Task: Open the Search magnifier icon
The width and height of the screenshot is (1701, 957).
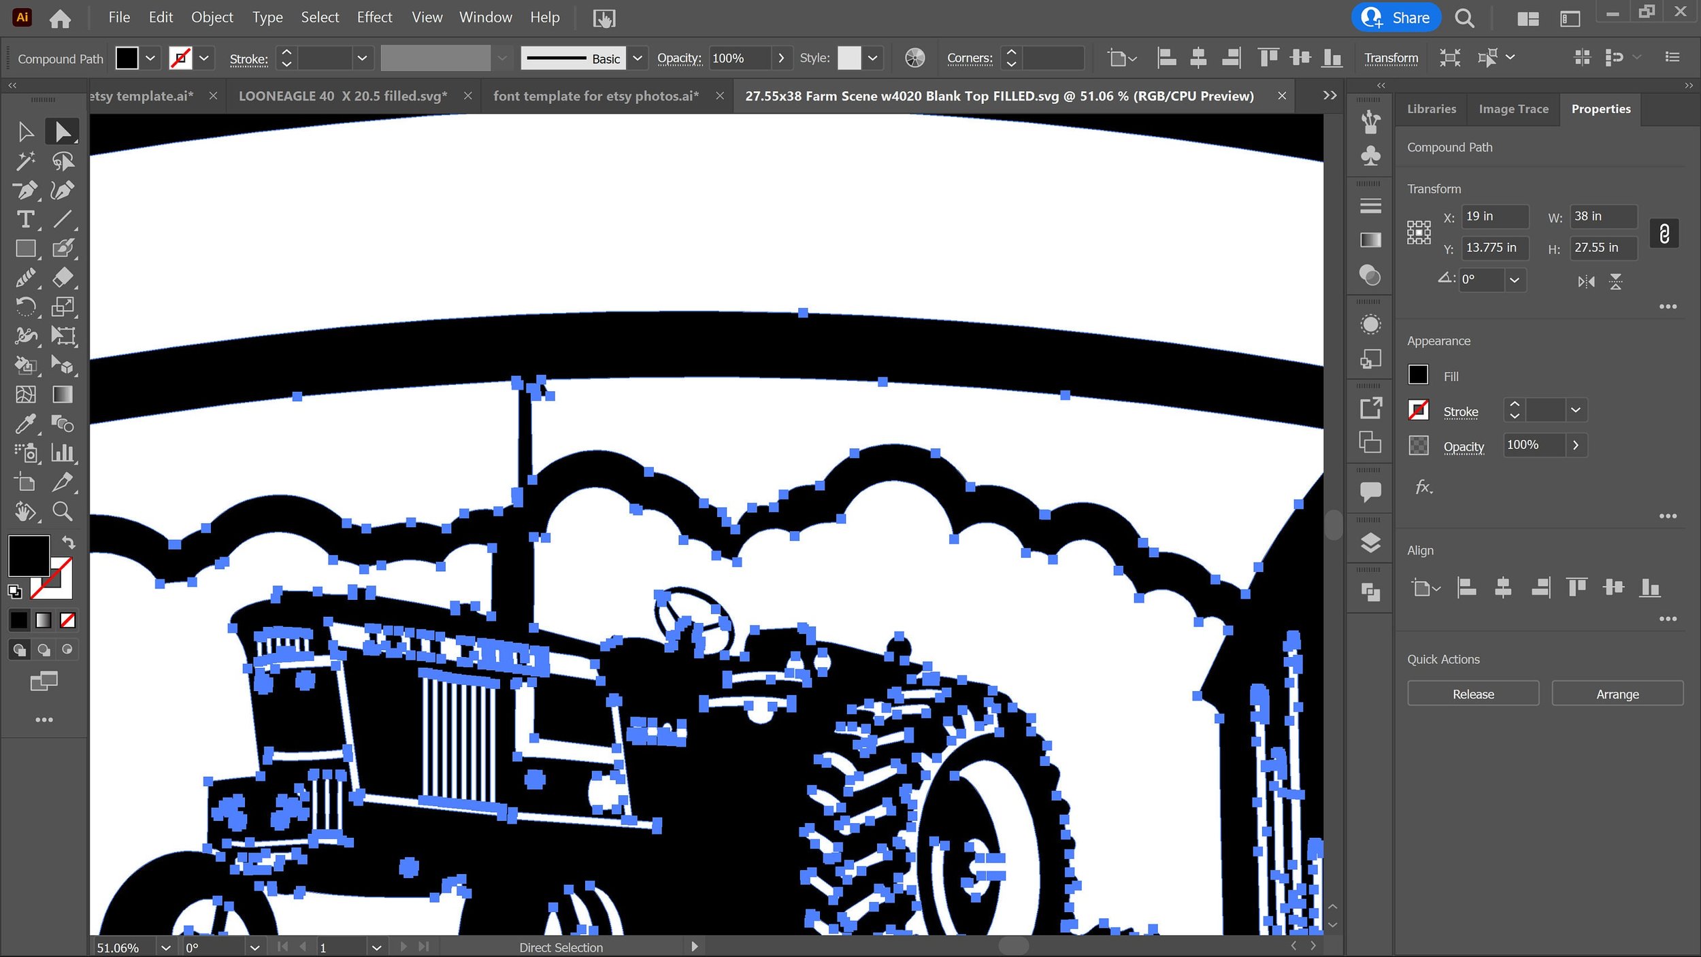Action: pyautogui.click(x=1464, y=18)
